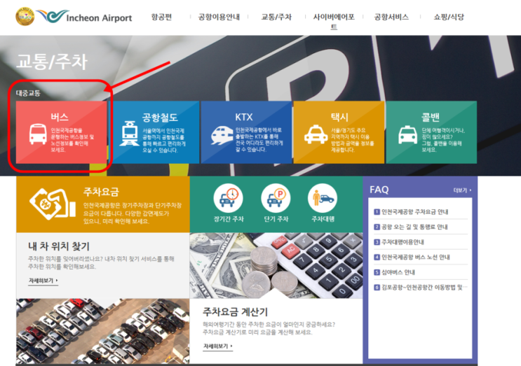Viewport: 521px width, 366px height.
Task: Click the 교통/주차 page title
Action: (x=52, y=62)
